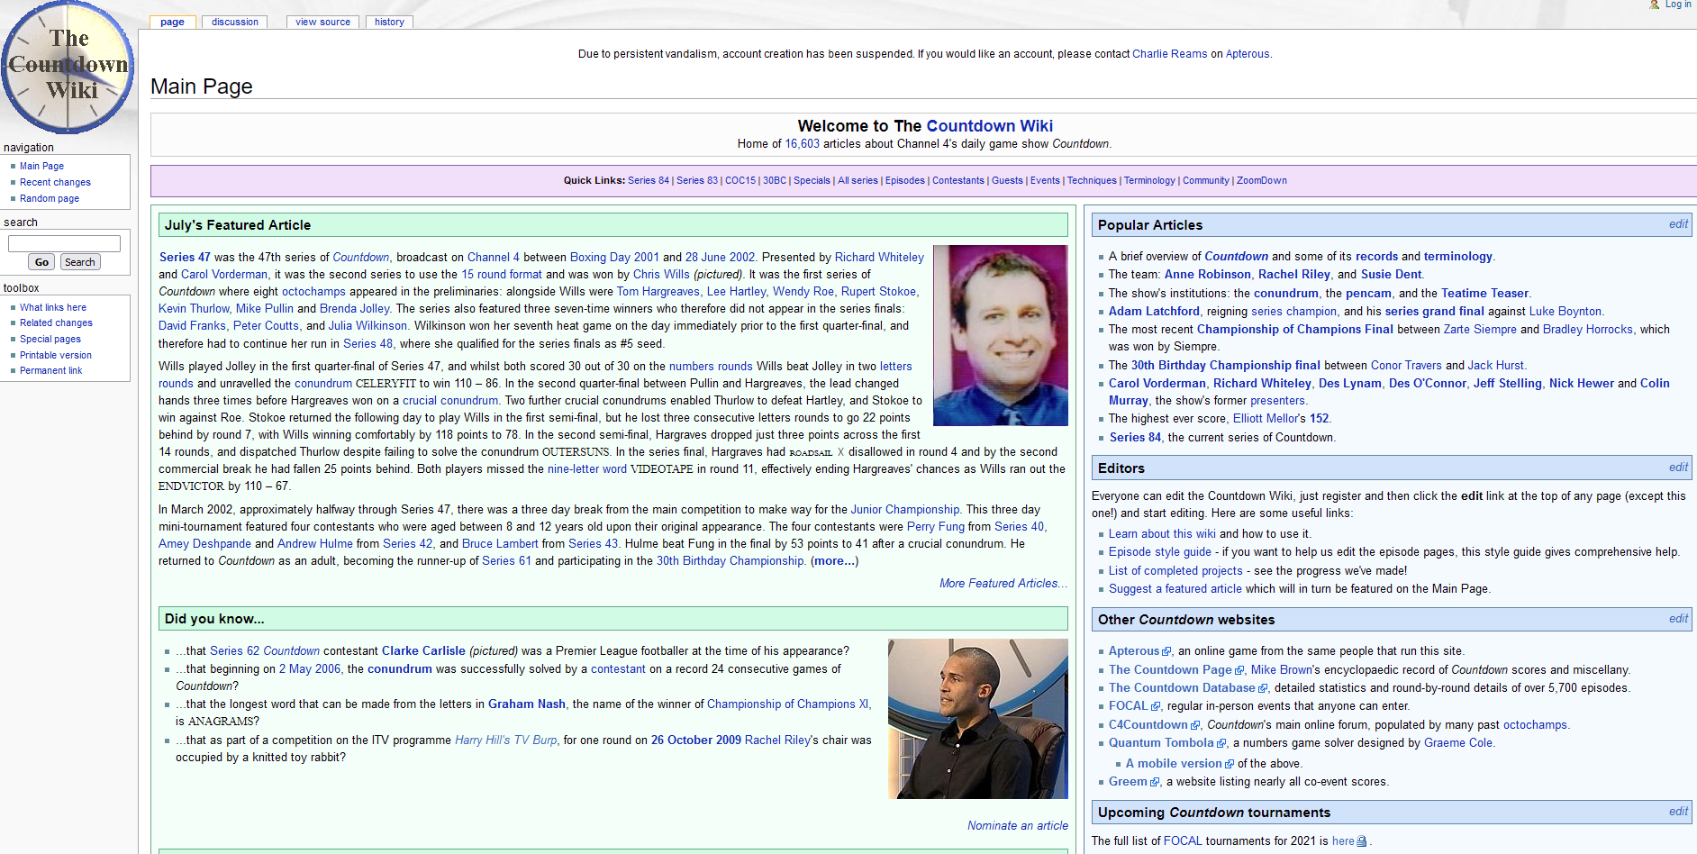Open Recent changes in navigation
Viewport: 1697px width, 854px height.
(x=55, y=182)
